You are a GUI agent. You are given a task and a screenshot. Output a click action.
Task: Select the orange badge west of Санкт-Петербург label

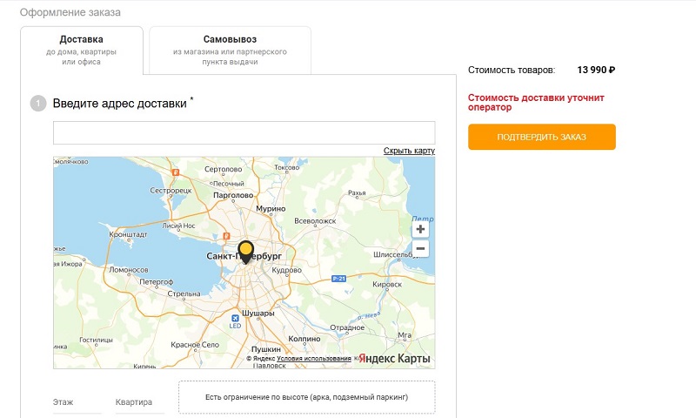(x=226, y=236)
